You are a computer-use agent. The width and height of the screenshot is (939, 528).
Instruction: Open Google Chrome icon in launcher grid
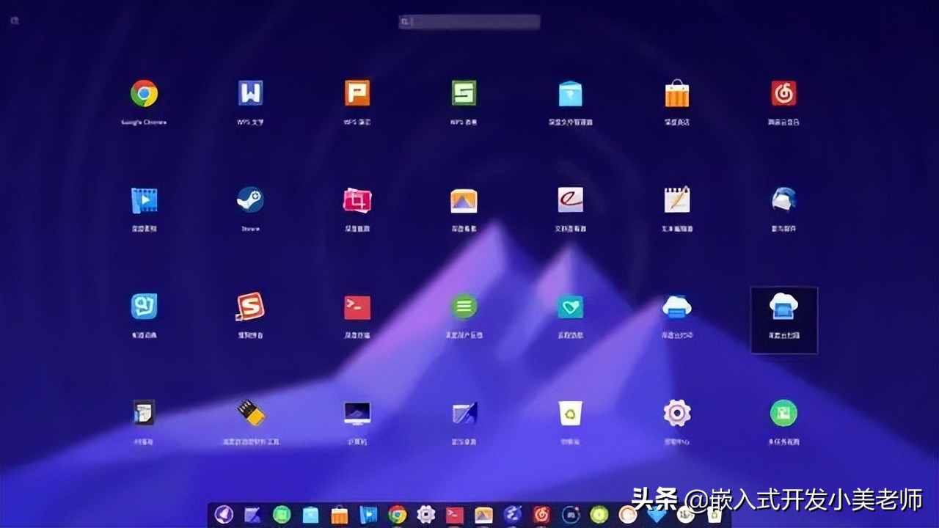click(145, 93)
